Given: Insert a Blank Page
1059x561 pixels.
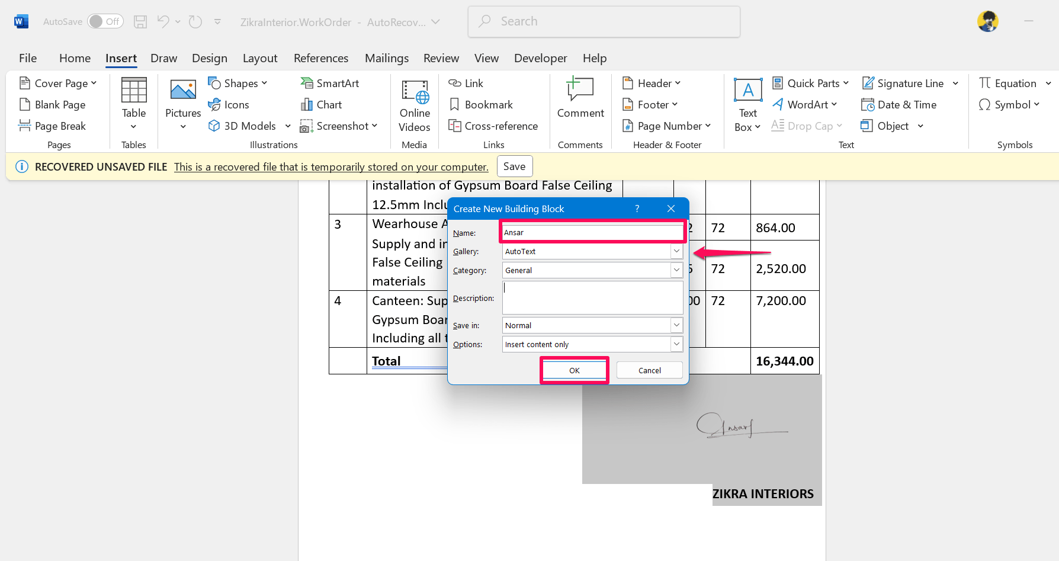Looking at the screenshot, I should click(53, 105).
